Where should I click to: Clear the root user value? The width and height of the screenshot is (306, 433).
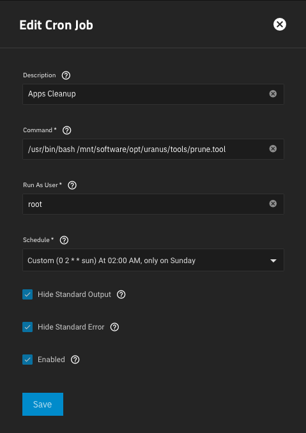pos(273,204)
